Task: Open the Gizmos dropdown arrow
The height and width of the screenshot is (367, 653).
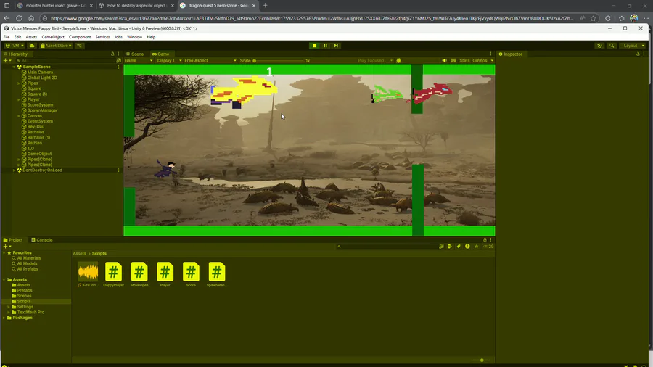Action: (x=492, y=60)
